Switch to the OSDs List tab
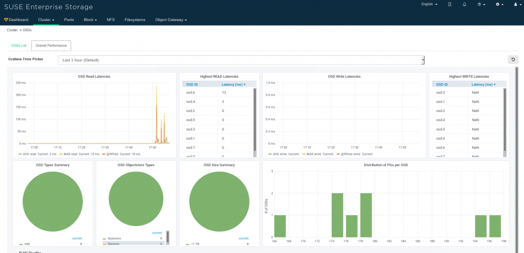This screenshot has width=524, height=253. [19, 45]
